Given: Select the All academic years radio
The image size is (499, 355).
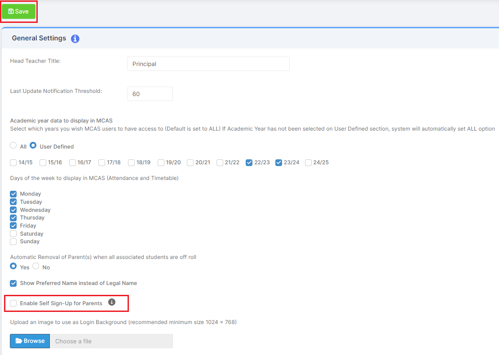Looking at the screenshot, I should pyautogui.click(x=13, y=145).
